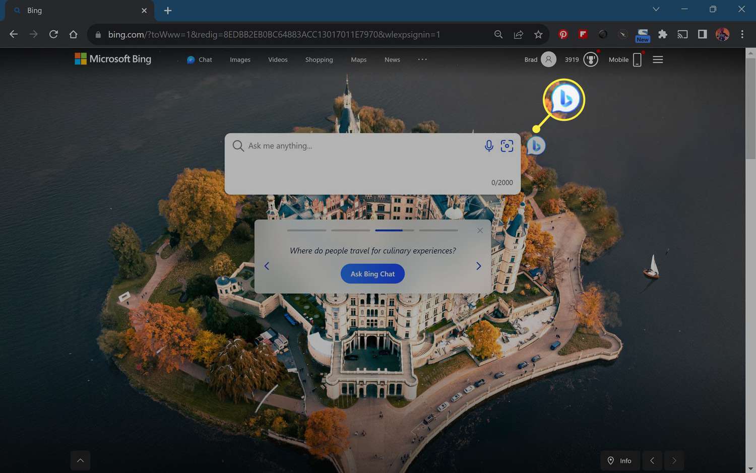The image size is (756, 473).
Task: Show next suggestion with right arrow
Action: [478, 266]
